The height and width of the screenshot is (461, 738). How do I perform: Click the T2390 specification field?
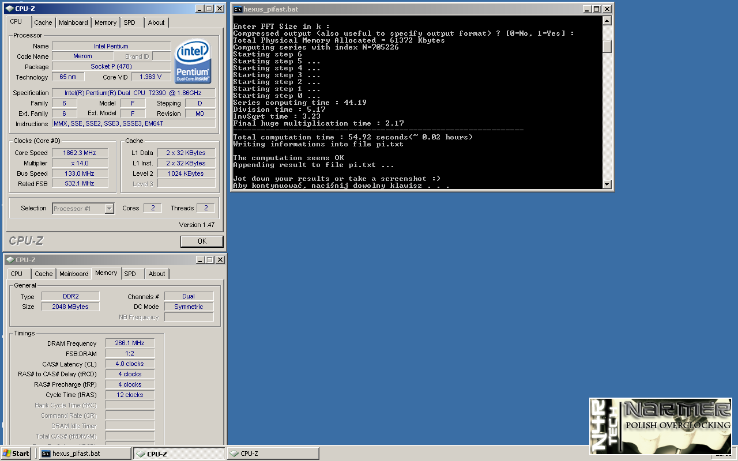[x=133, y=93]
